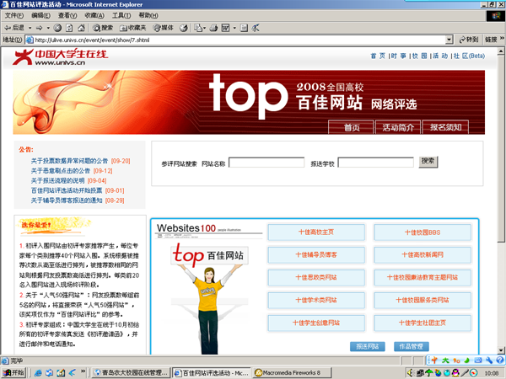Click the Start (开始) button
506x379 pixels.
[x=13, y=373]
